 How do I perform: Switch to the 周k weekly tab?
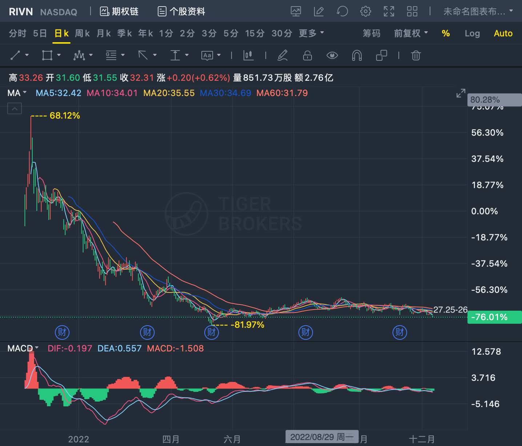click(82, 33)
